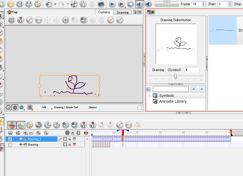Set stop-motion keyframe in Camera view toolbar
Viewport: 243px width, 176px height.
coord(39,20)
